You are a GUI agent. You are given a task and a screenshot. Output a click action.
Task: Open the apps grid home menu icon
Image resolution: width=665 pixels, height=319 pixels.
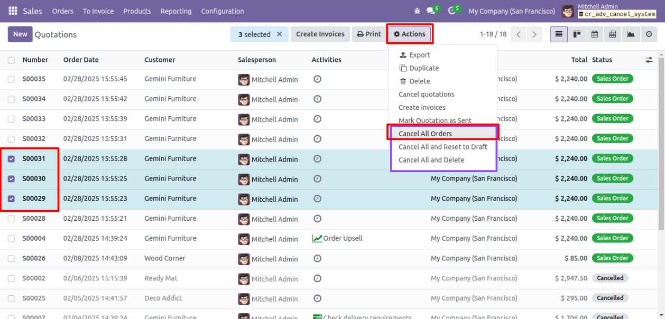(13, 11)
